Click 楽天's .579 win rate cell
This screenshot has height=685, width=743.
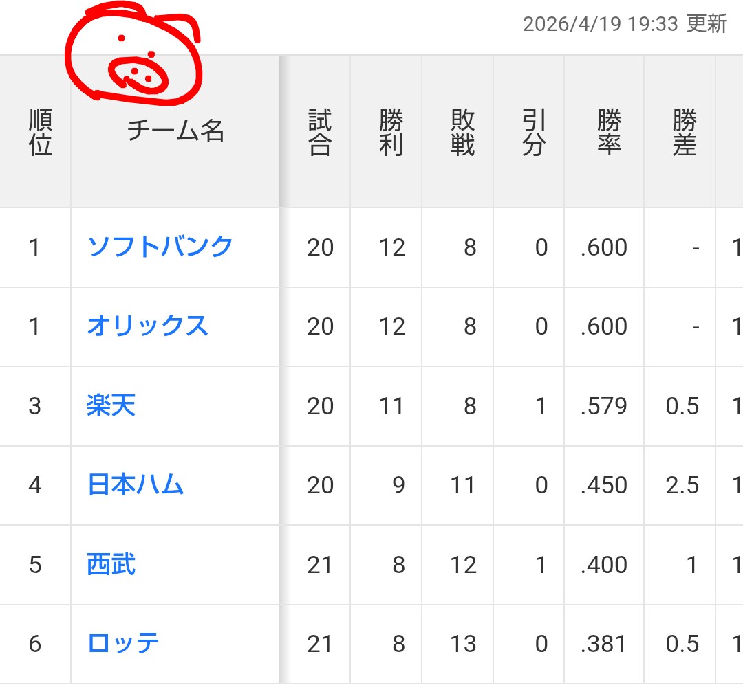(x=603, y=406)
